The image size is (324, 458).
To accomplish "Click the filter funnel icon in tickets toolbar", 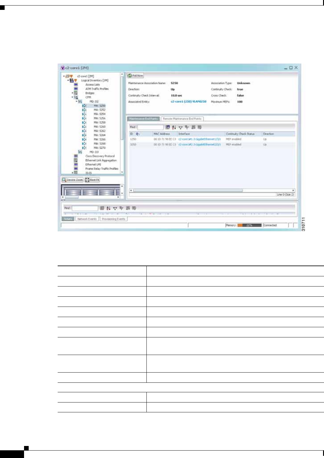I will click(115, 208).
